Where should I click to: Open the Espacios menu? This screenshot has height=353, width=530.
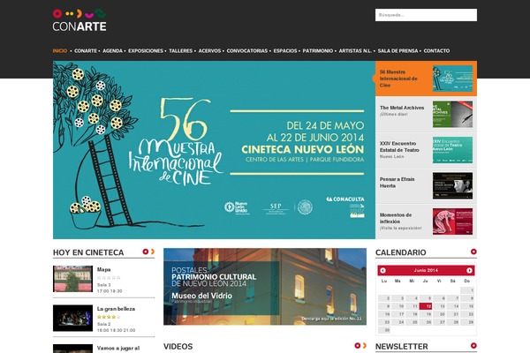click(x=285, y=50)
